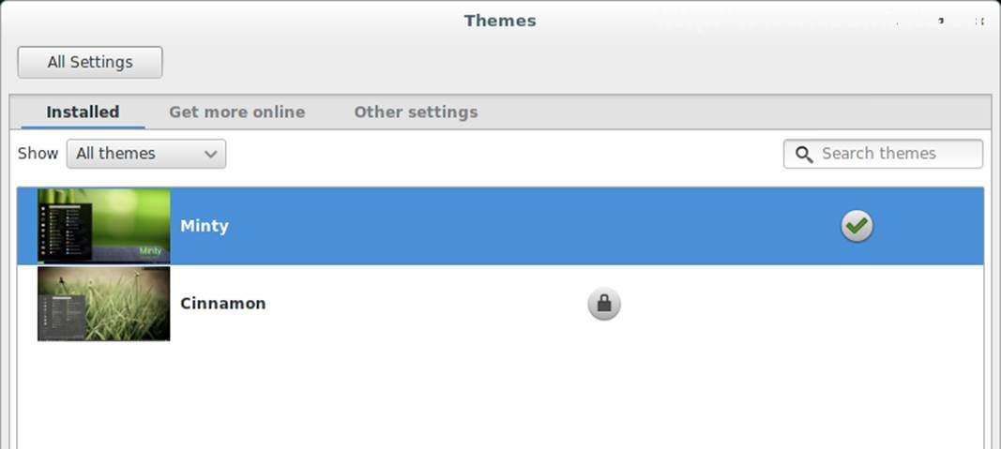This screenshot has height=449, width=1001.
Task: Click the blank area right of the Cinnamon lock
Action: [797, 304]
